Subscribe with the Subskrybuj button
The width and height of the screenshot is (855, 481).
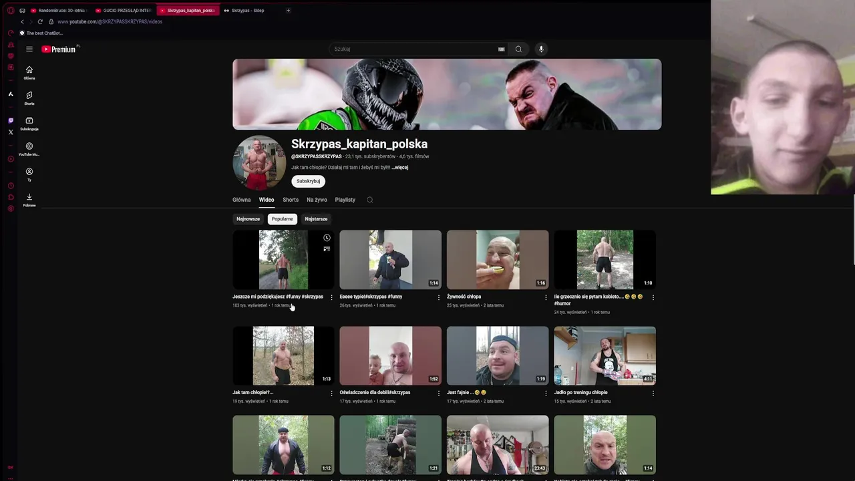308,181
